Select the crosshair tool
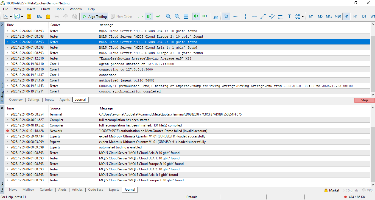This screenshot has height=200, width=375. tap(235, 16)
